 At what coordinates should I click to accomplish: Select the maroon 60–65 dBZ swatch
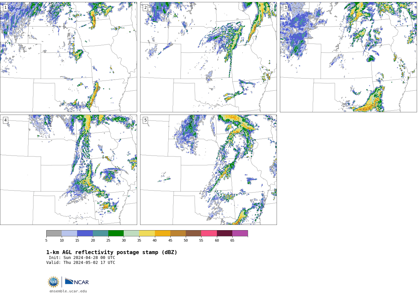tap(224, 233)
